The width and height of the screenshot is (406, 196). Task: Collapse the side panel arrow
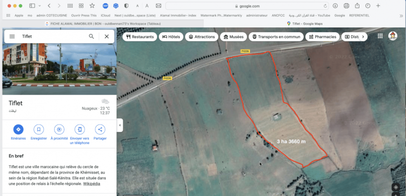click(x=120, y=125)
